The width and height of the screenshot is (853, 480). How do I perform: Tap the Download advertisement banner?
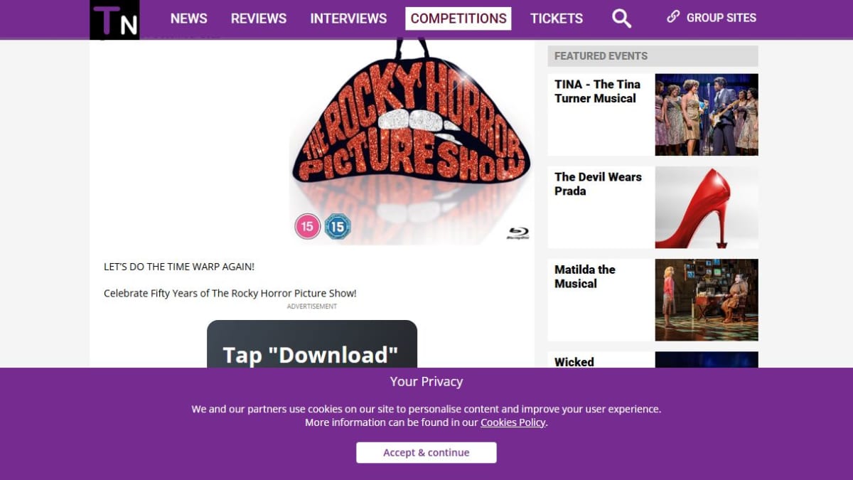pos(312,344)
